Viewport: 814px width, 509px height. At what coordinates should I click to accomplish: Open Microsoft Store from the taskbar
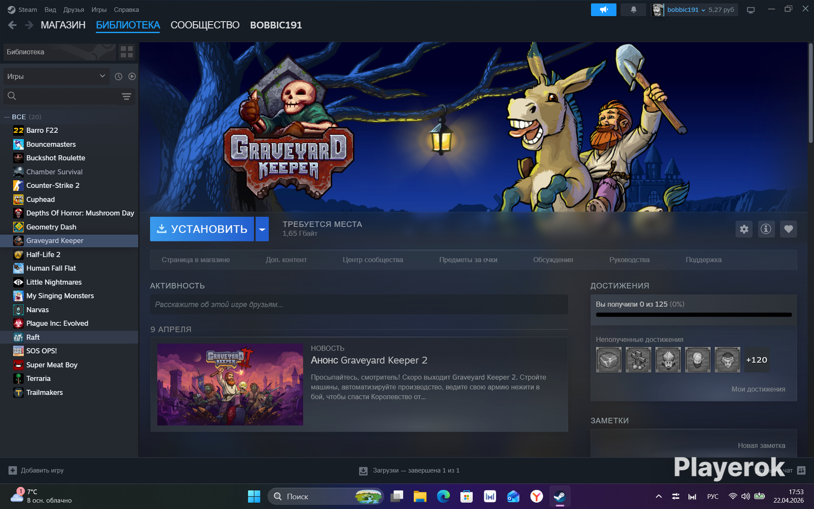click(x=467, y=496)
